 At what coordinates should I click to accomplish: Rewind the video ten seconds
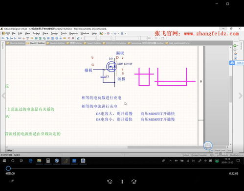click(110, 182)
